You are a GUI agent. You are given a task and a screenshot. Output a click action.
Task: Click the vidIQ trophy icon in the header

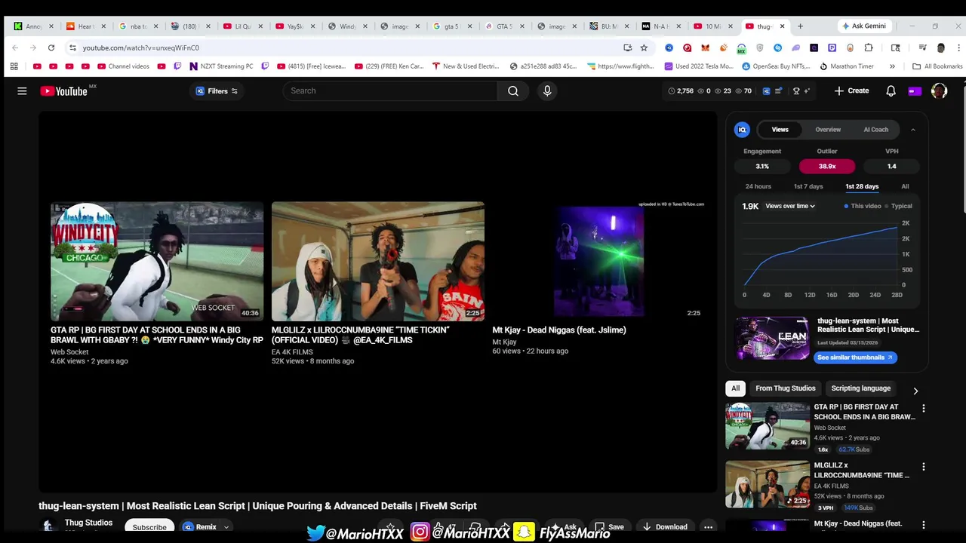pos(795,91)
